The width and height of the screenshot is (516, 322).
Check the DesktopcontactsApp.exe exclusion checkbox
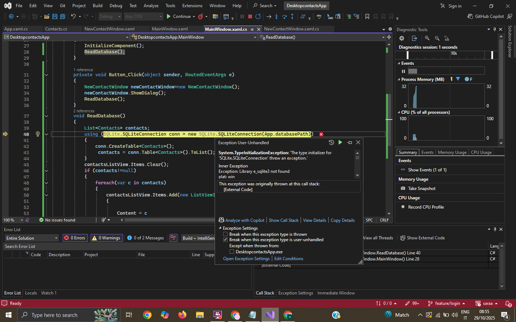coord(232,252)
